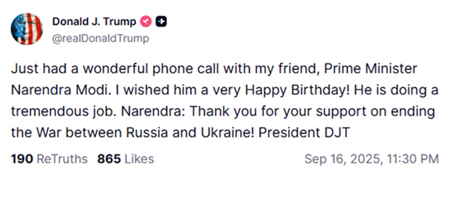Click Donald J. Trump's profile avatar

[27, 29]
